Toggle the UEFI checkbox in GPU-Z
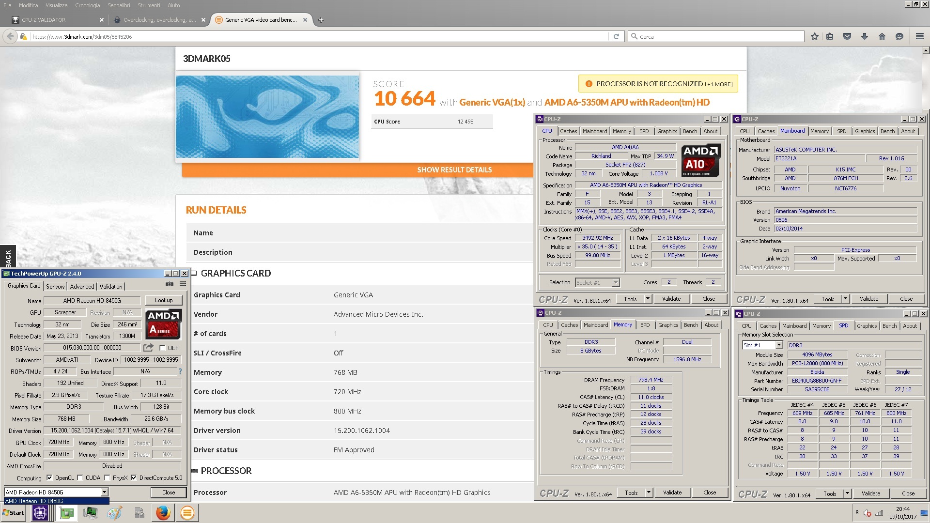930x523 pixels. pyautogui.click(x=163, y=348)
